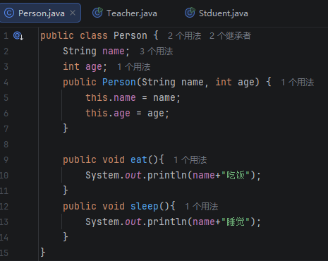Click 'public' keyword on line 12
The height and width of the screenshot is (261, 328).
tap(80, 207)
